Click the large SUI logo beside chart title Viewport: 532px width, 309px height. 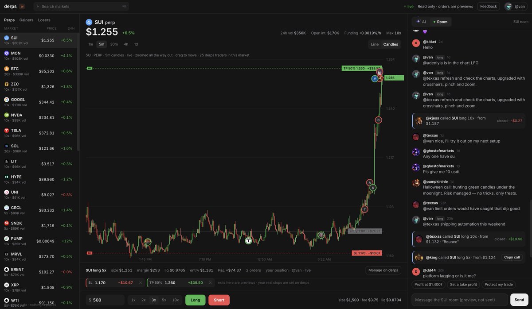coord(89,22)
